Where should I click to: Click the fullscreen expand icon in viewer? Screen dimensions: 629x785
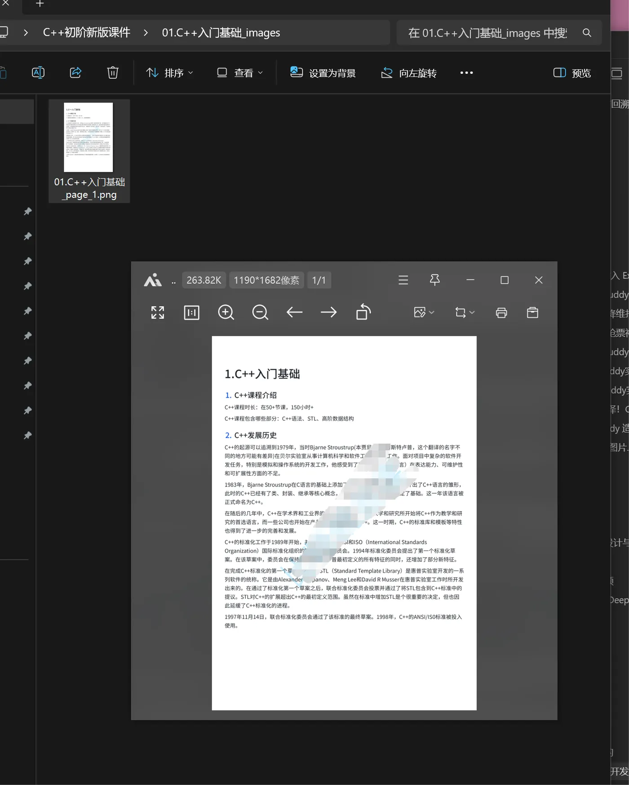click(x=158, y=312)
